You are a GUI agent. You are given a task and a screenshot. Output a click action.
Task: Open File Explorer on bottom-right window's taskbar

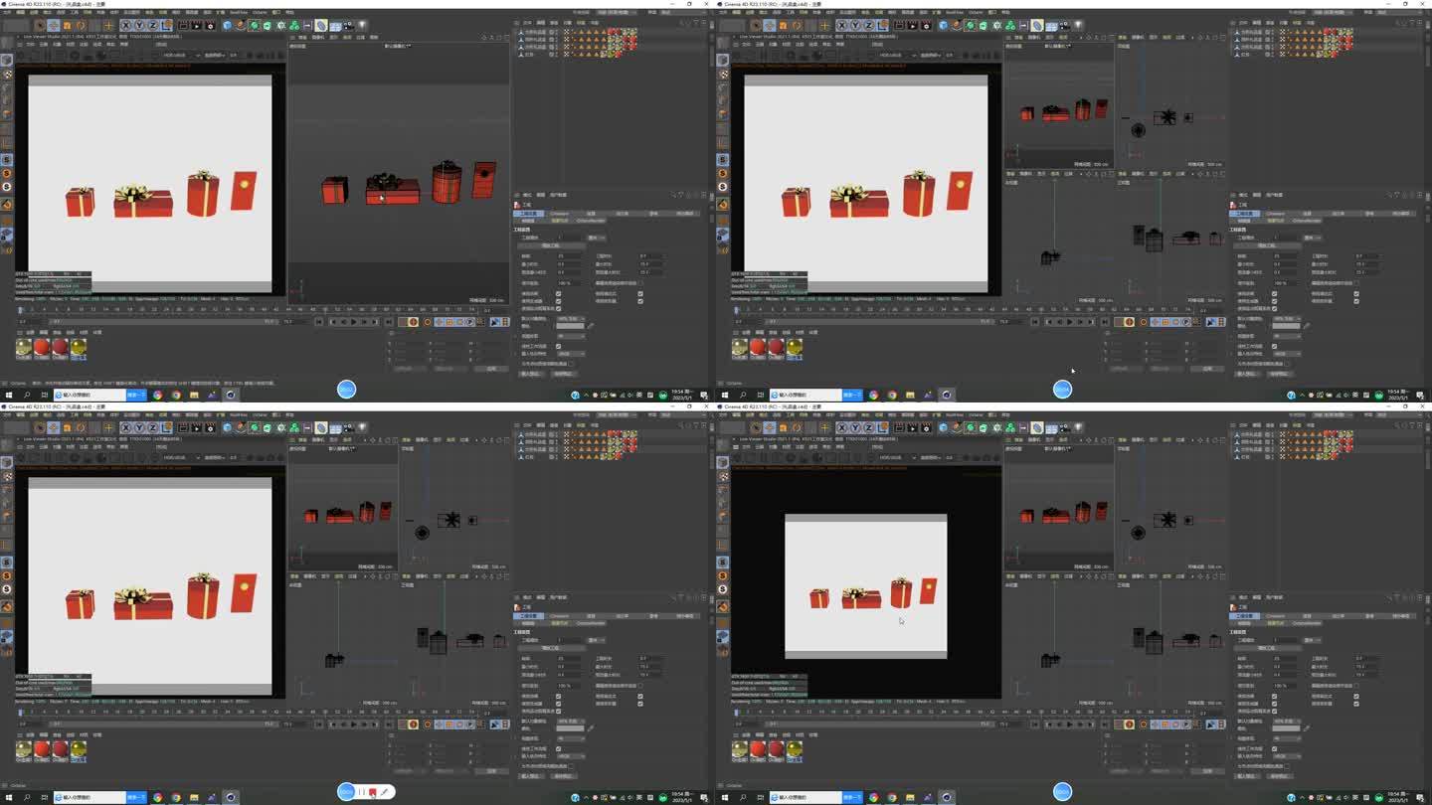[910, 797]
